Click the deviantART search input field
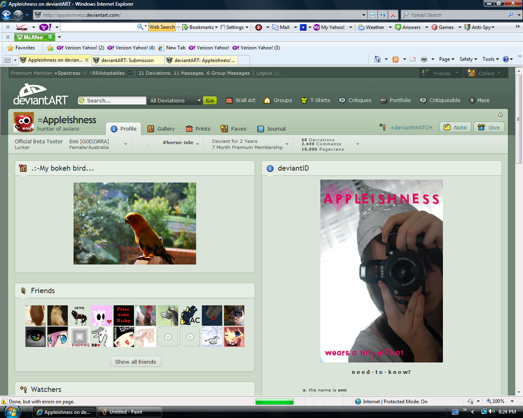This screenshot has height=418, width=523. [x=112, y=100]
